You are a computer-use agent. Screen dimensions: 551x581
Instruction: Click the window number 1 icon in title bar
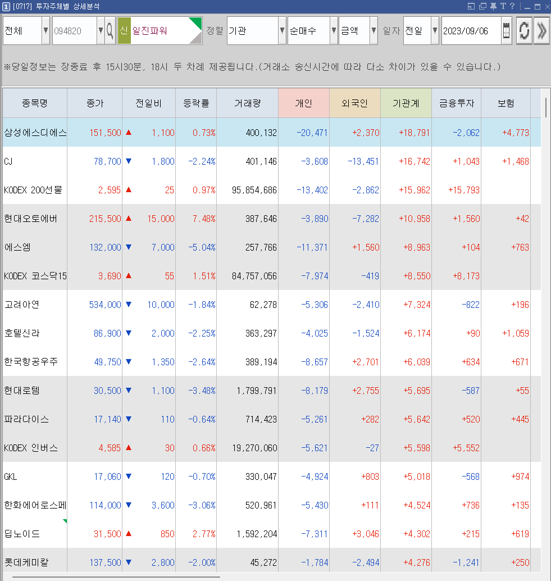click(6, 7)
